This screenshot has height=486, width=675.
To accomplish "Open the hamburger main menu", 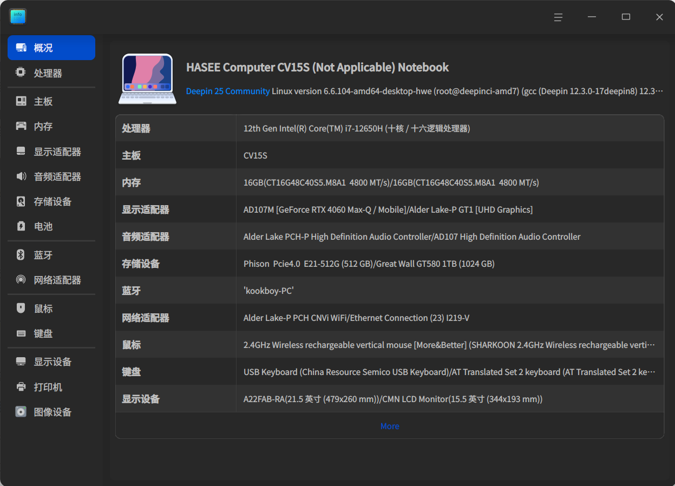I will coord(558,17).
